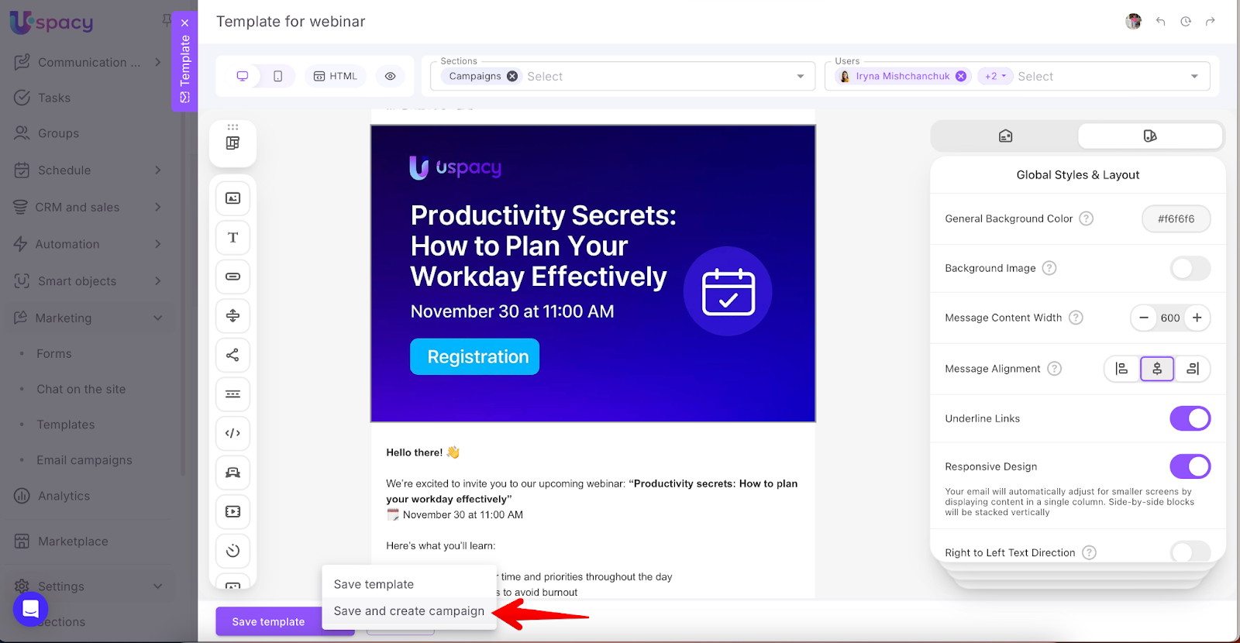Image resolution: width=1240 pixels, height=643 pixels.
Task: Click the General Background Color swatch
Action: pos(1175,218)
